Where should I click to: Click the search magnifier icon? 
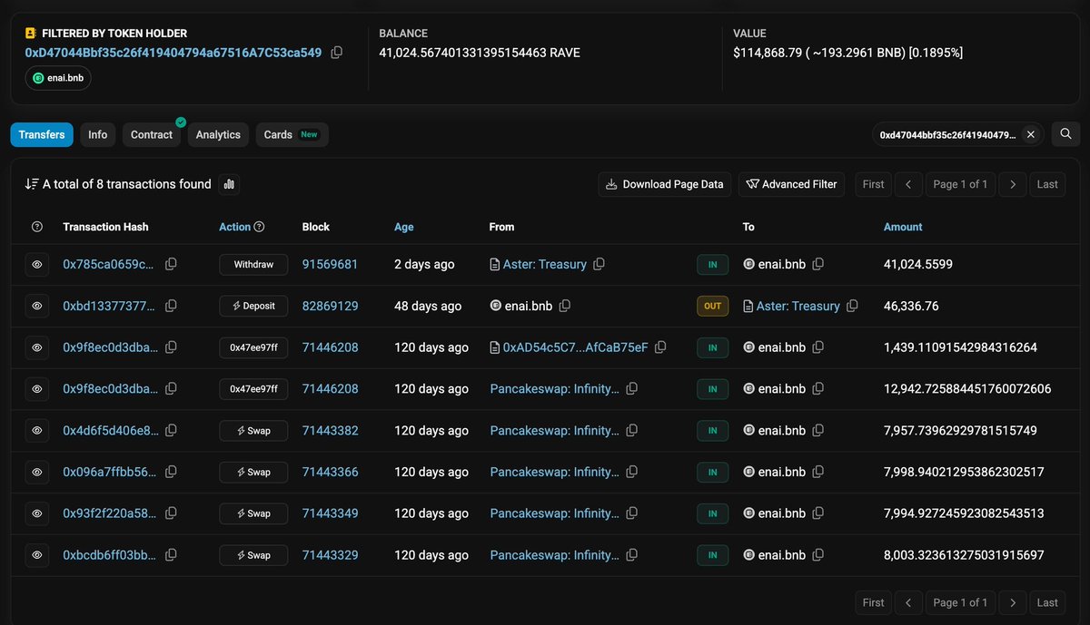pos(1065,134)
